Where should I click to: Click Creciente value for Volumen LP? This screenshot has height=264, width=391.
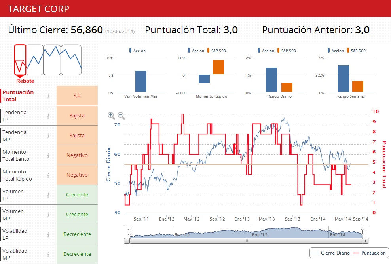tap(77, 195)
